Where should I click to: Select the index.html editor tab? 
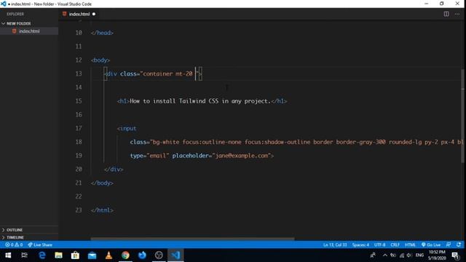coord(79,14)
